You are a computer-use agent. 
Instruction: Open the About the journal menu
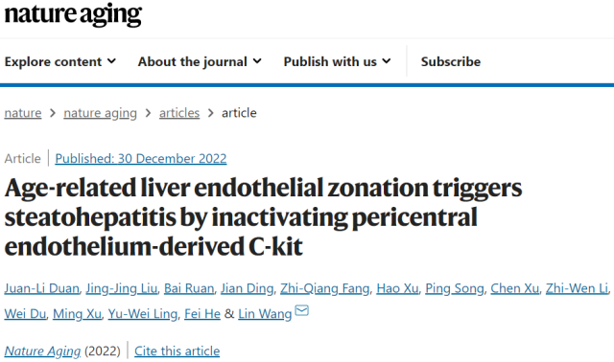200,61
